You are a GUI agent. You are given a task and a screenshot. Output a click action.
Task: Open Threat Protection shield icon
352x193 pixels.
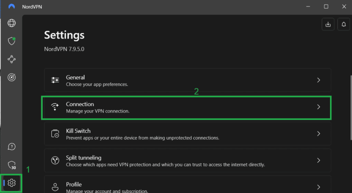click(x=11, y=41)
